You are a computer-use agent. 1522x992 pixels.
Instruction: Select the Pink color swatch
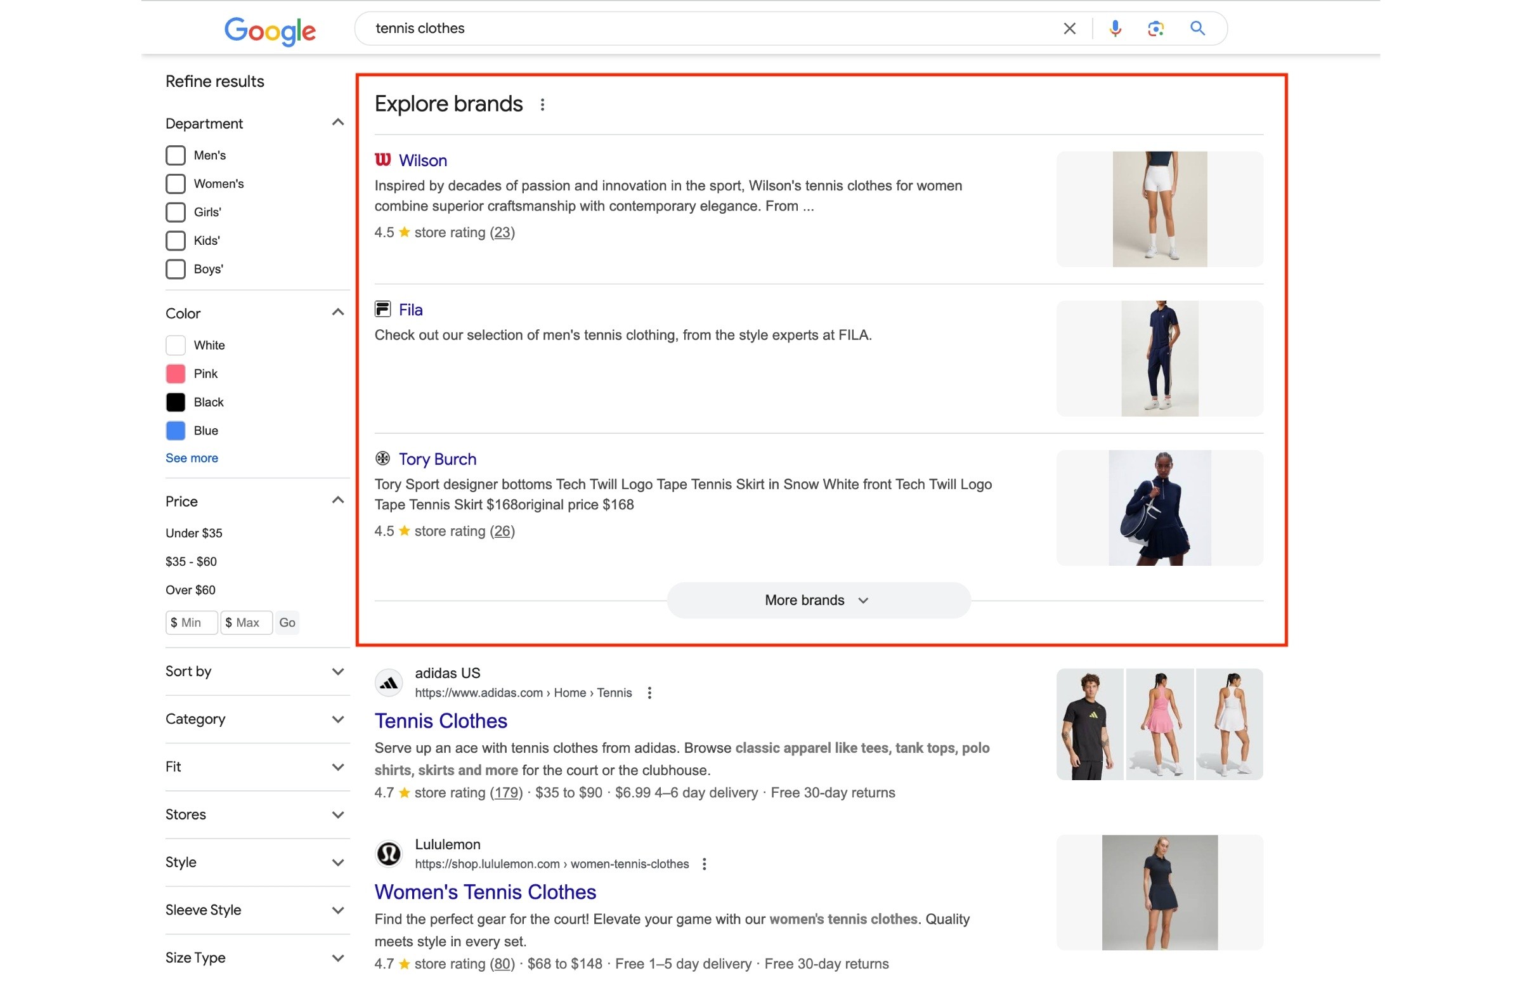(x=176, y=374)
